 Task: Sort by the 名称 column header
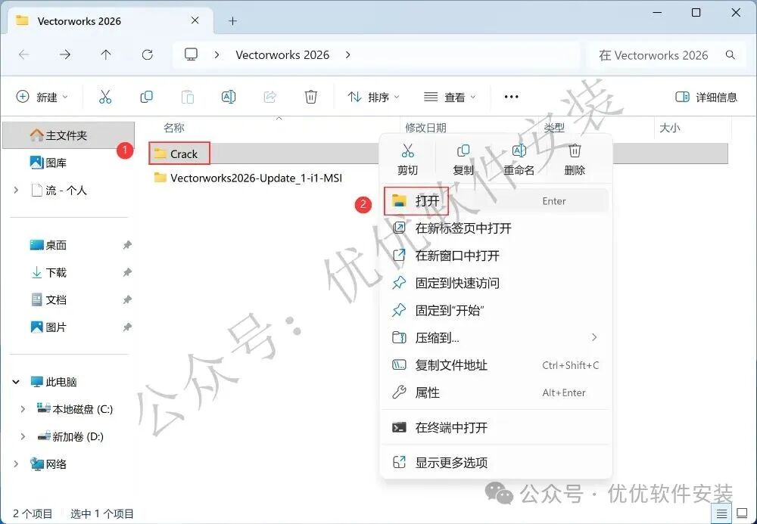pyautogui.click(x=174, y=128)
